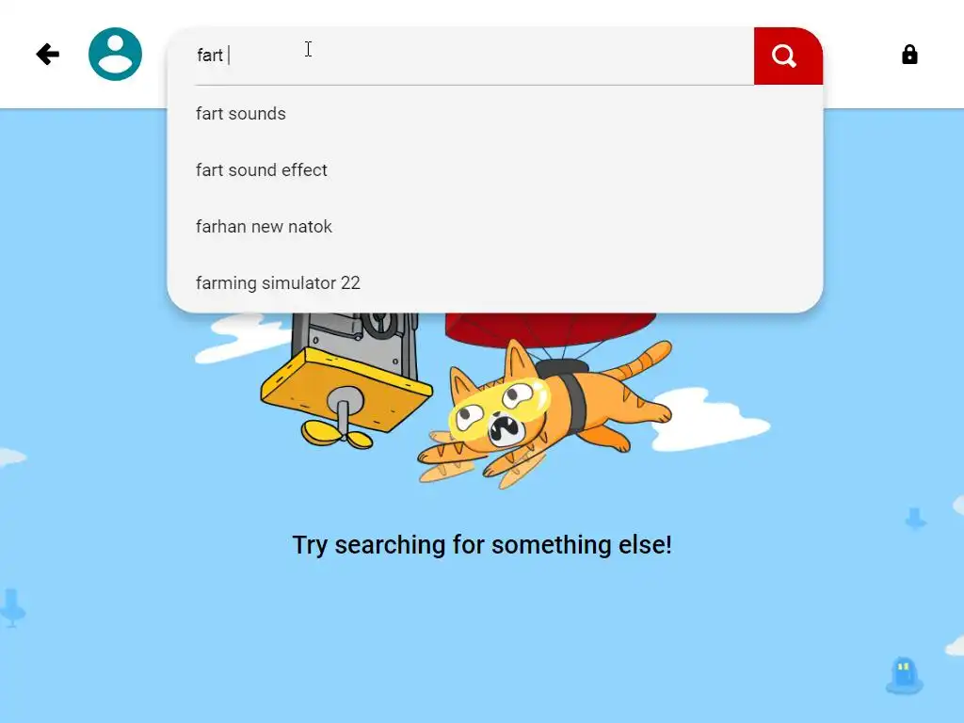Click the cat's yellow goggles
Image resolution: width=964 pixels, height=723 pixels.
[498, 405]
